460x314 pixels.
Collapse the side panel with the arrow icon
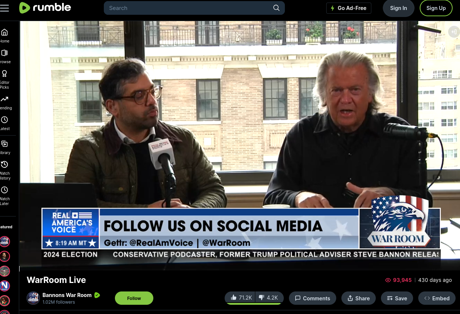point(454,31)
